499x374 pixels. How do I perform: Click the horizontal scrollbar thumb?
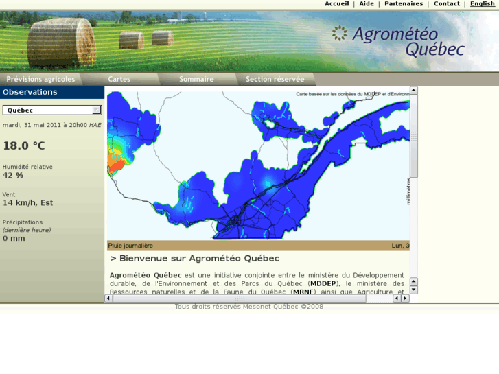coord(240,299)
